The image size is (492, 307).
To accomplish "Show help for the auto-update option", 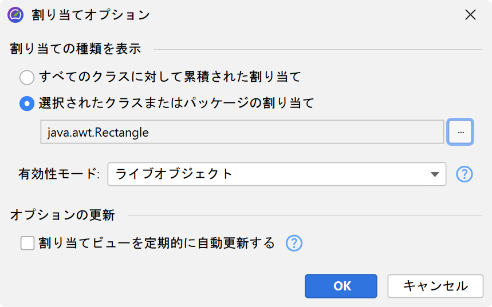I will pos(294,244).
